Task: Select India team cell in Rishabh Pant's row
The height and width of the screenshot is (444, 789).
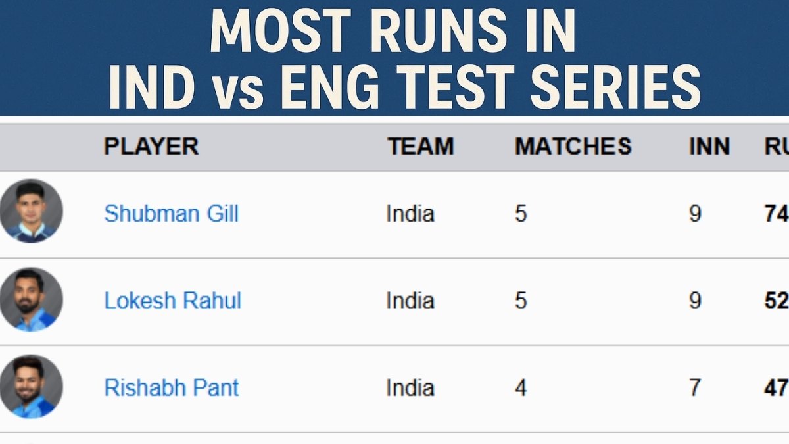Action: coord(410,387)
